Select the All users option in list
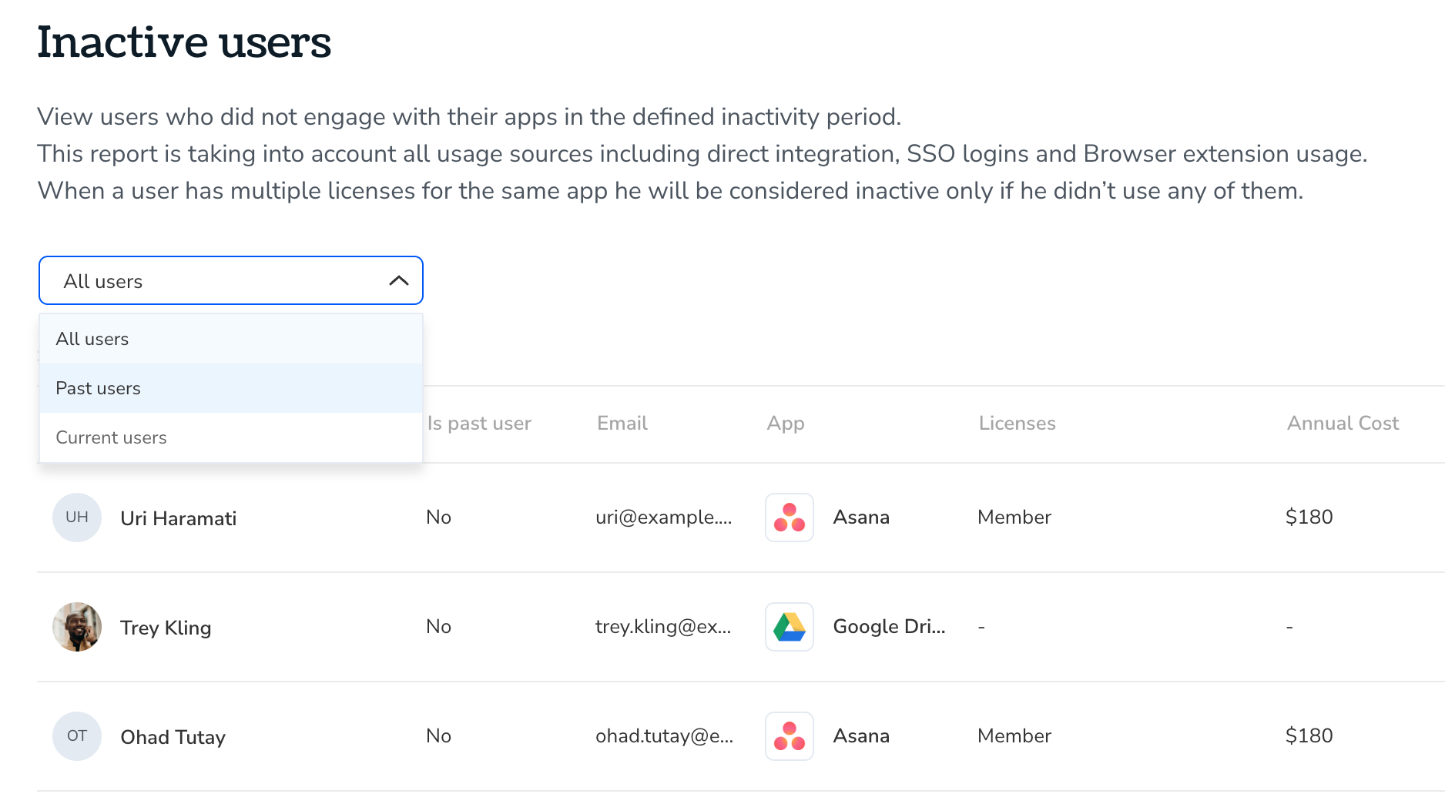This screenshot has width=1445, height=804. [231, 339]
